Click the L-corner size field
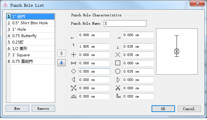Image resolution: width=207 pixels, height=120 pixels. [x=138, y=96]
